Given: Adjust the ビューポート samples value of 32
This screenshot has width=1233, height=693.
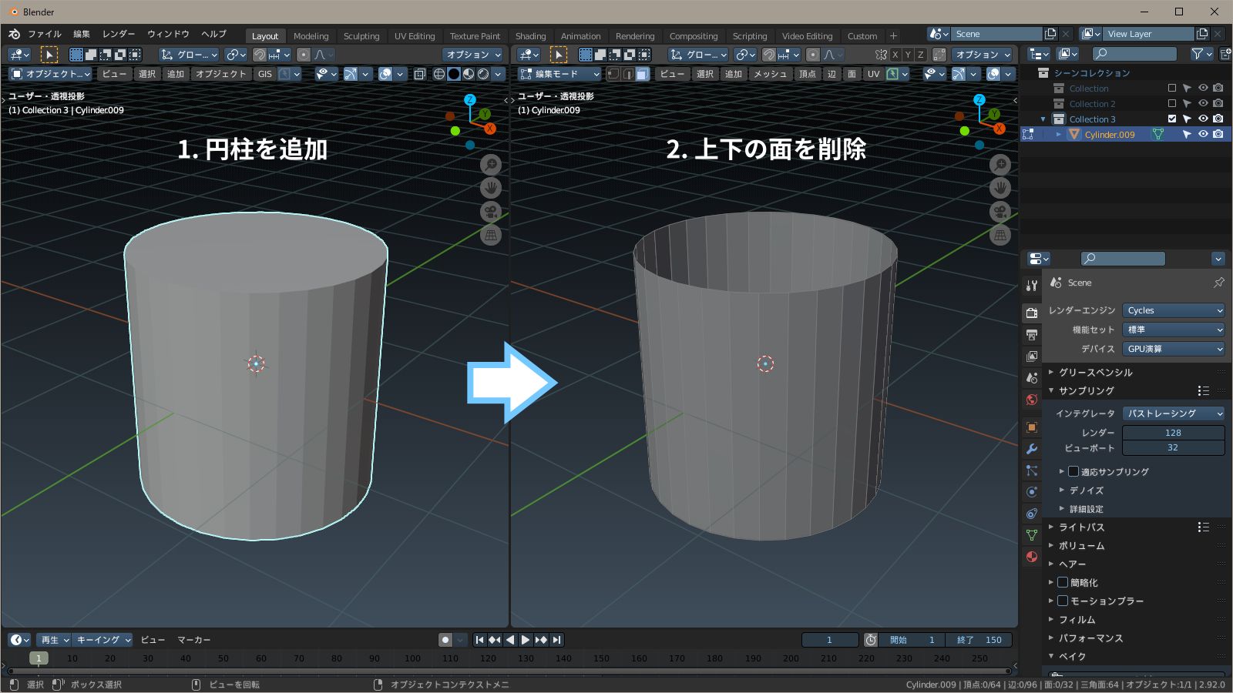Looking at the screenshot, I should (x=1173, y=448).
